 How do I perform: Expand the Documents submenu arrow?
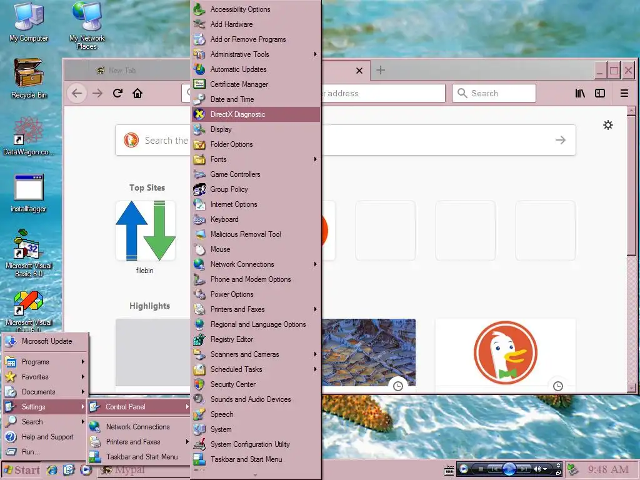tap(83, 392)
